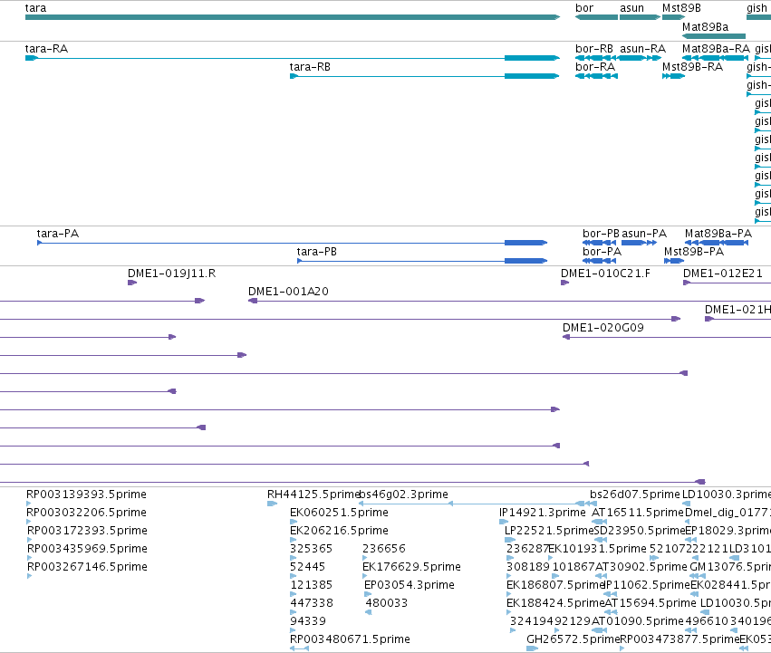
Task: Select the EK186807.5prime EST label
Action: (555, 585)
